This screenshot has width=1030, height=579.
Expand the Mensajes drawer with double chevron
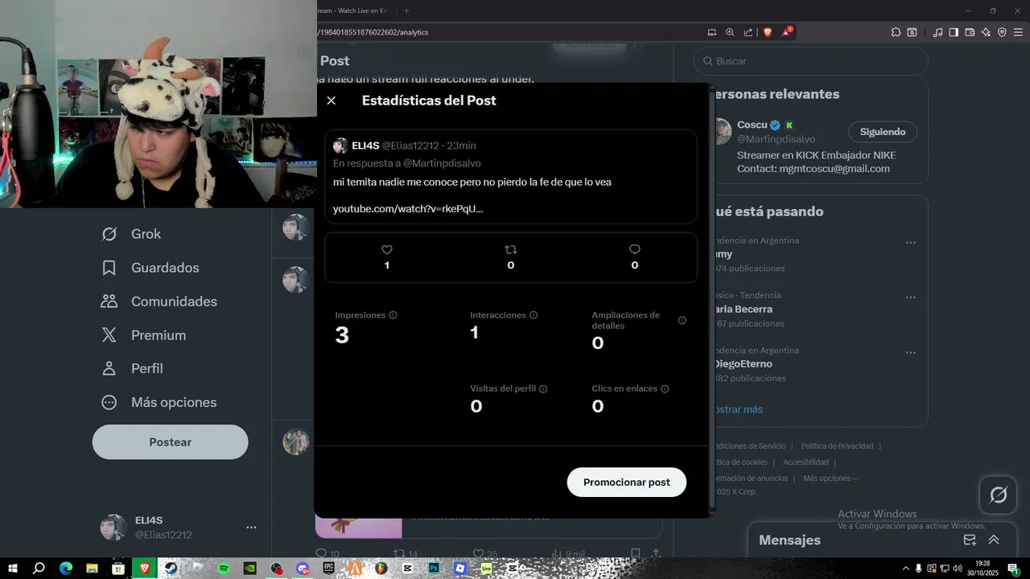[x=994, y=540]
